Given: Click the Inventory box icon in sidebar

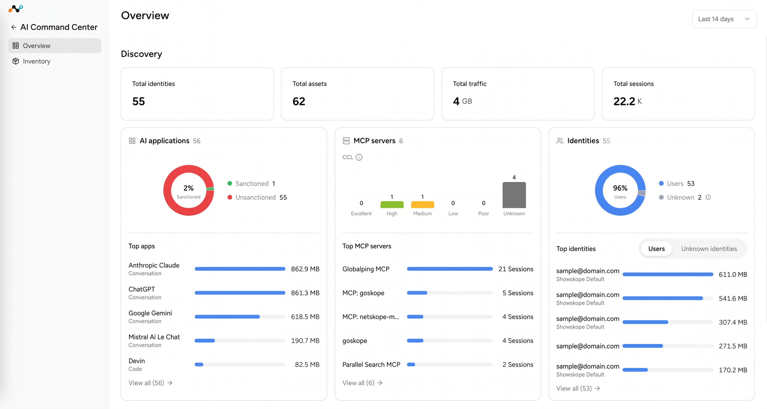Looking at the screenshot, I should [x=16, y=61].
